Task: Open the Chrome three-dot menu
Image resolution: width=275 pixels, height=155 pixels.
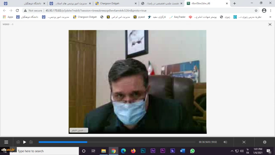Action: 271,10
